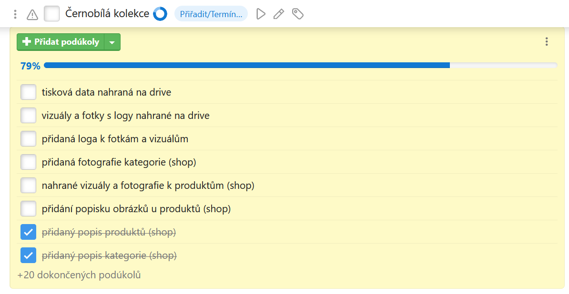The height and width of the screenshot is (294, 569).
Task: Select text 'tisková data nahraná na drive'
Action: 106,92
